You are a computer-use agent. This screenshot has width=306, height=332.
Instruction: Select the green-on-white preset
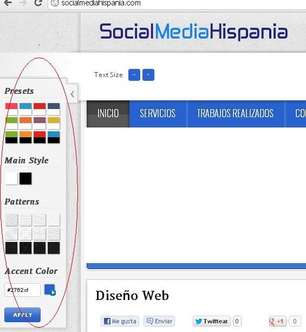pyautogui.click(x=11, y=123)
